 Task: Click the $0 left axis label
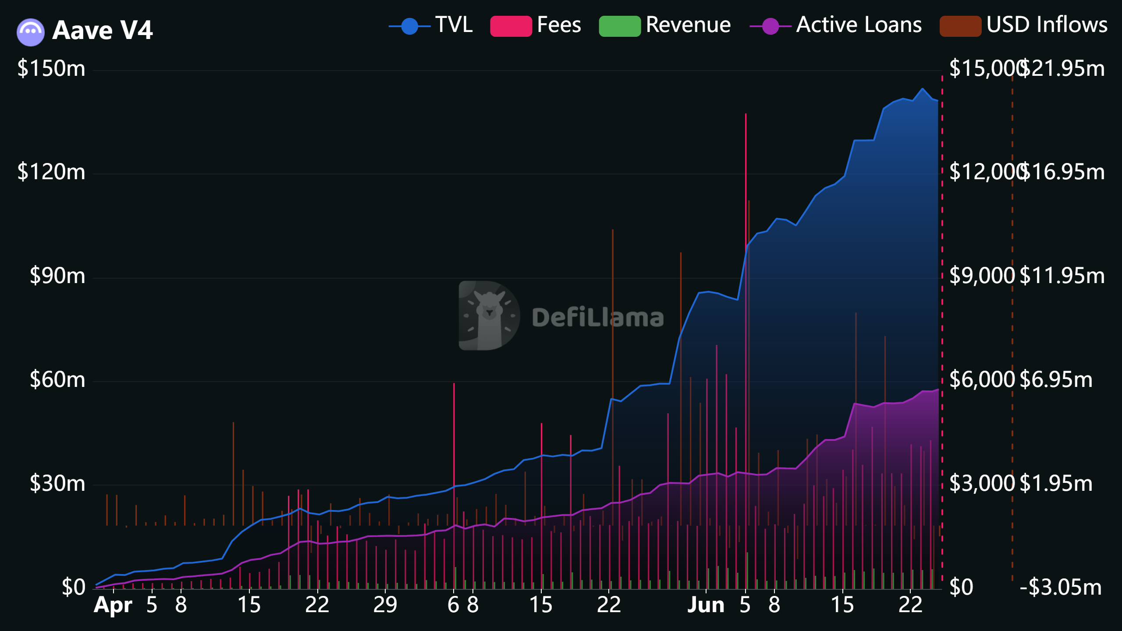pyautogui.click(x=74, y=587)
